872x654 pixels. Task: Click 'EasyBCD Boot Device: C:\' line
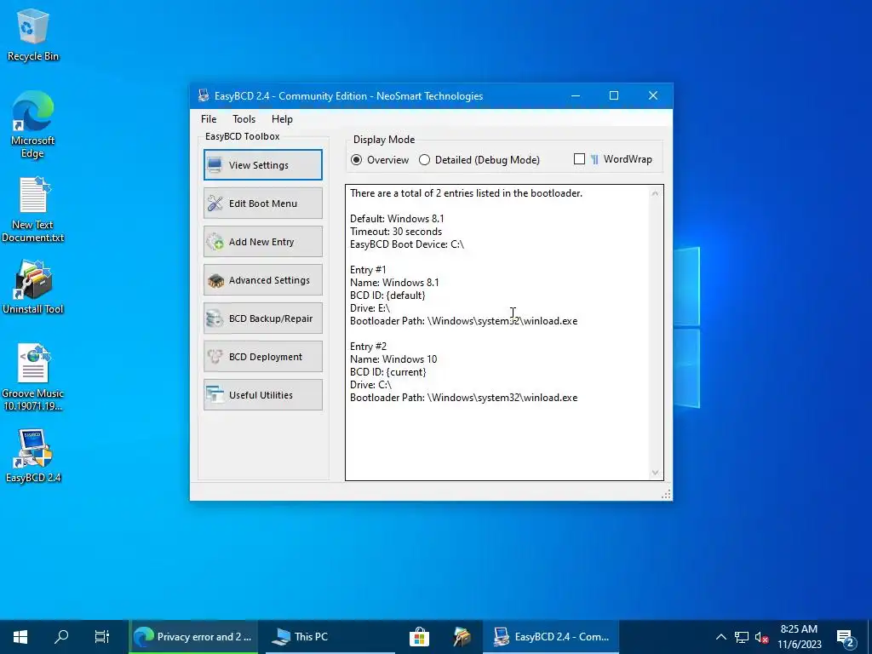(x=406, y=244)
